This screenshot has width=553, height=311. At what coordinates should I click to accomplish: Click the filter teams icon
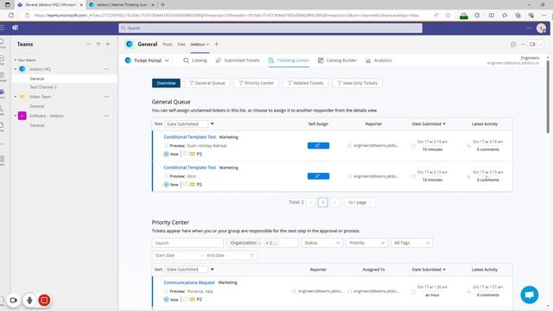99,44
